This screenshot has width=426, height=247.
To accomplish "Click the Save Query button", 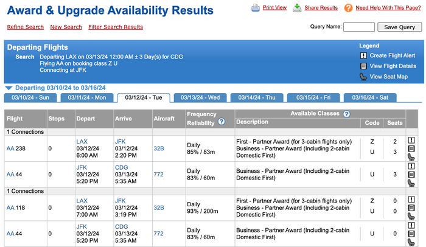I will [400, 27].
